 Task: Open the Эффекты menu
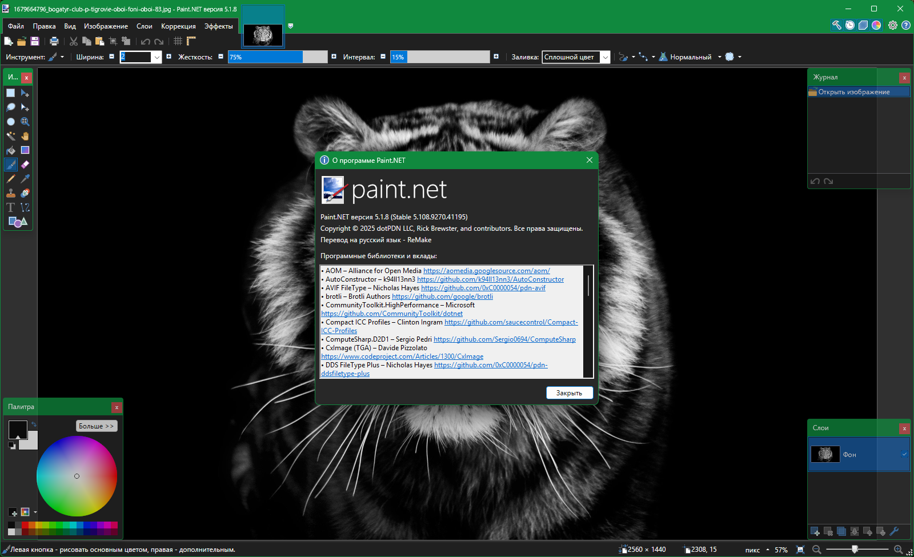click(218, 26)
